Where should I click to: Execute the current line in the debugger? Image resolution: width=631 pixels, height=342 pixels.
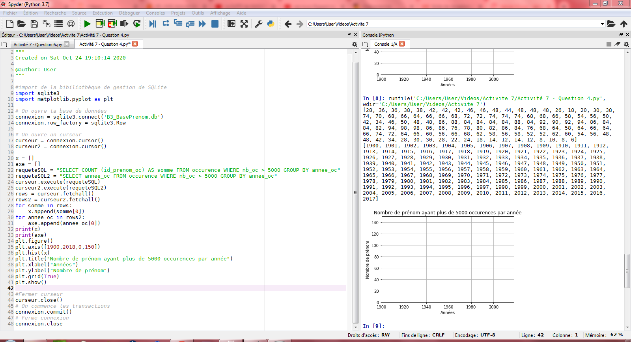166,24
